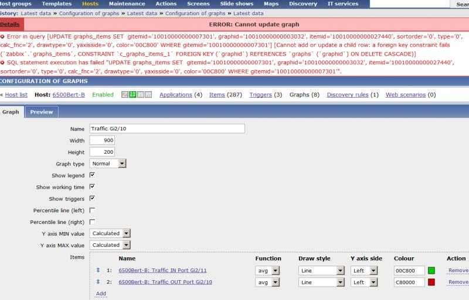The image size is (469, 300).
Task: Remove the Traffic OUT Port Gi2/10 item
Action: point(458,282)
